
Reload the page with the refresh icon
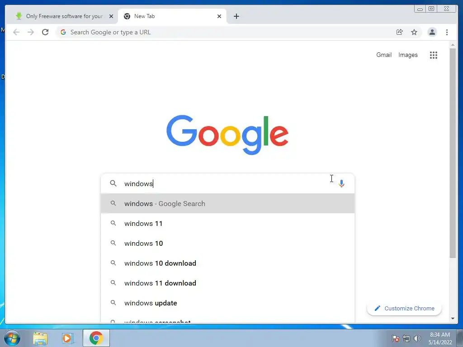point(45,32)
